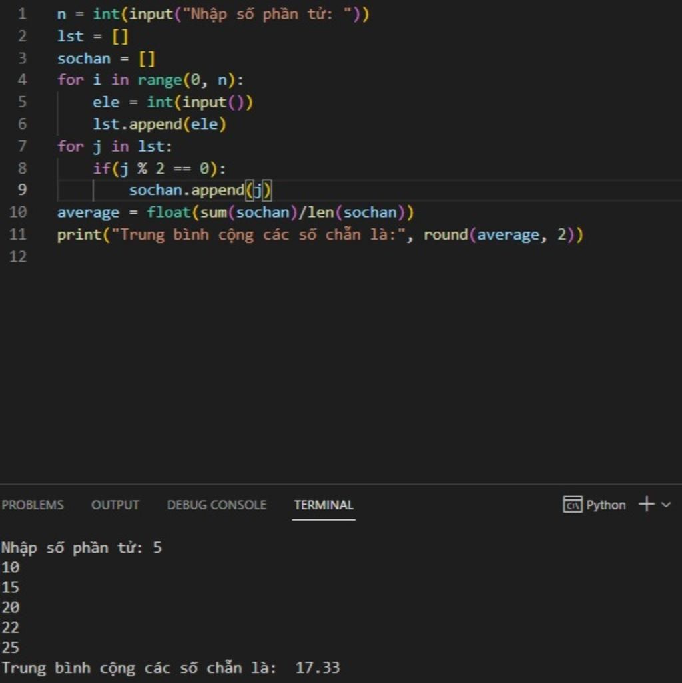
Task: Switch to the PROBLEMS tab
Action: 32,505
